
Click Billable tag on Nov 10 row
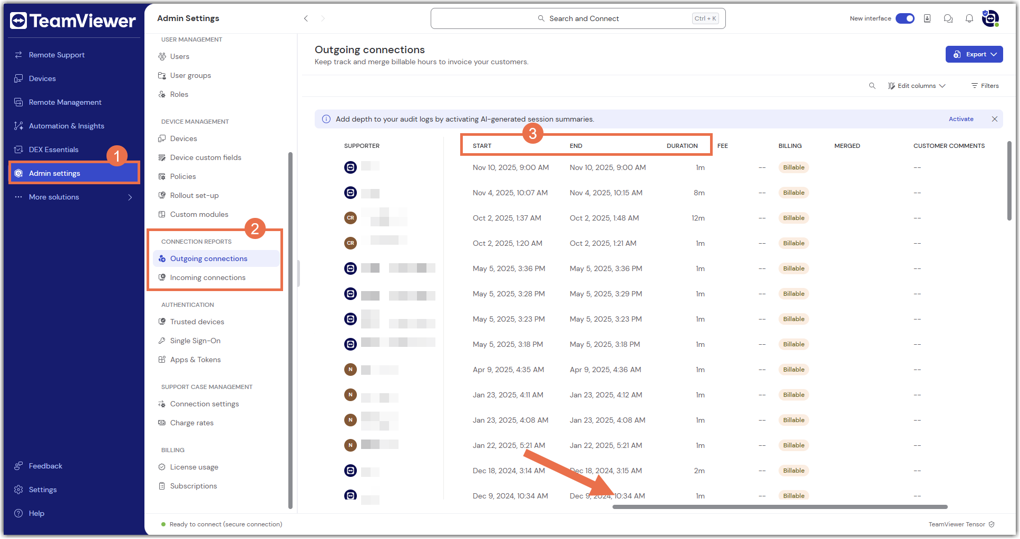tap(793, 167)
